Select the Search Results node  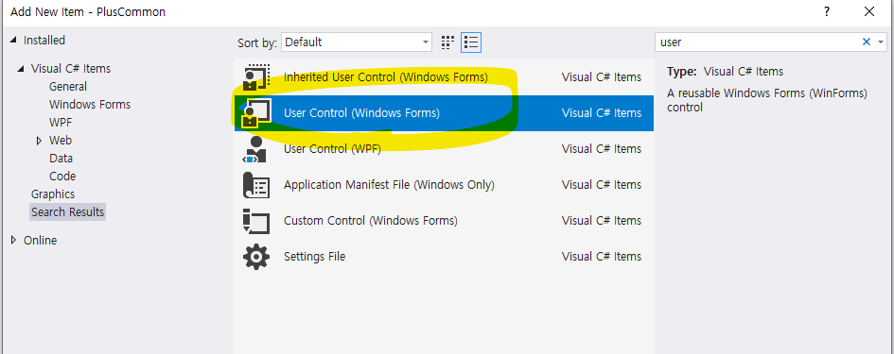point(68,211)
